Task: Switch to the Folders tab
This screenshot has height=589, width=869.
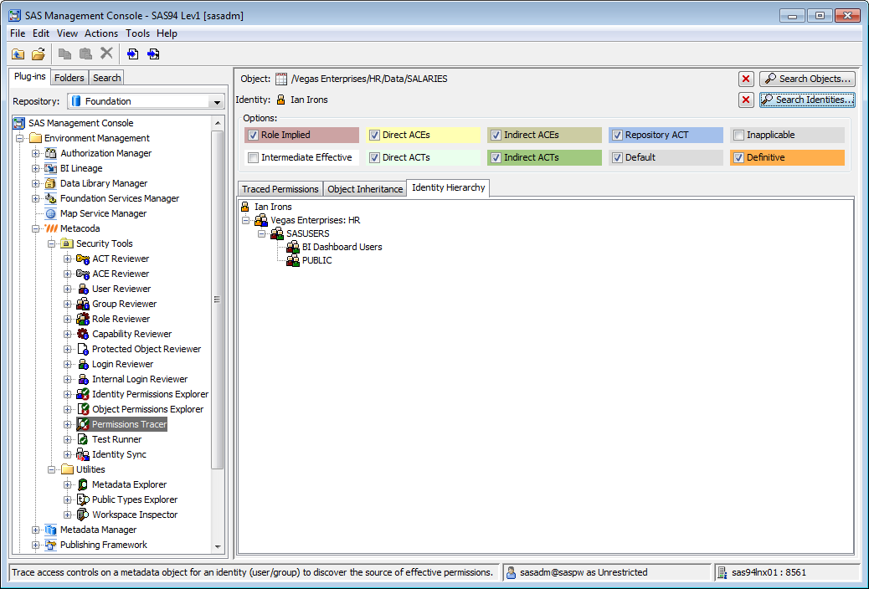Action: tap(69, 78)
